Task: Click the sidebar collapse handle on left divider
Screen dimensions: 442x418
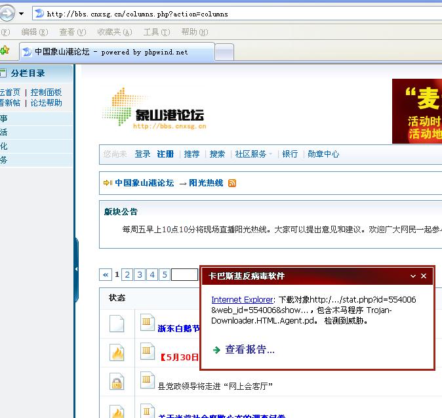Action: (x=76, y=268)
